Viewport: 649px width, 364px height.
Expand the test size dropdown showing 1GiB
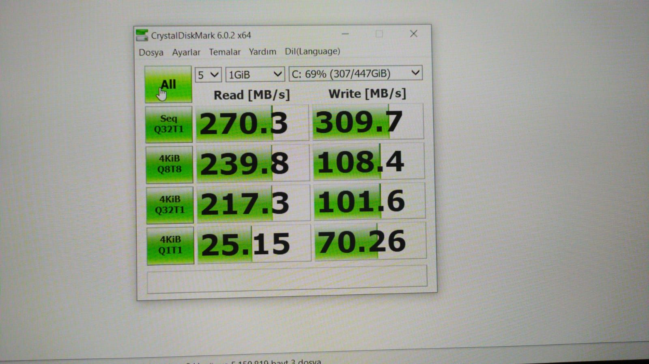(x=255, y=75)
